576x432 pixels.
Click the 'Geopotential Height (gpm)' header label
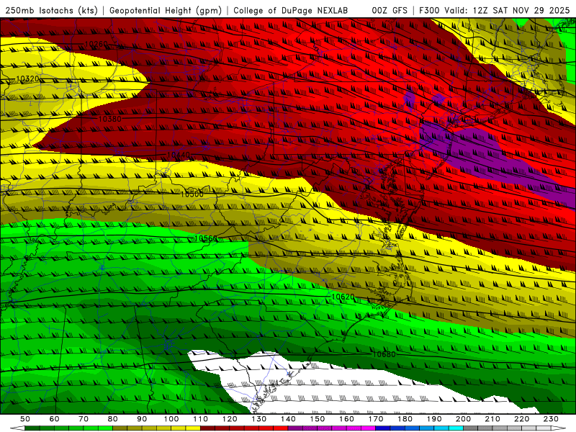point(166,11)
